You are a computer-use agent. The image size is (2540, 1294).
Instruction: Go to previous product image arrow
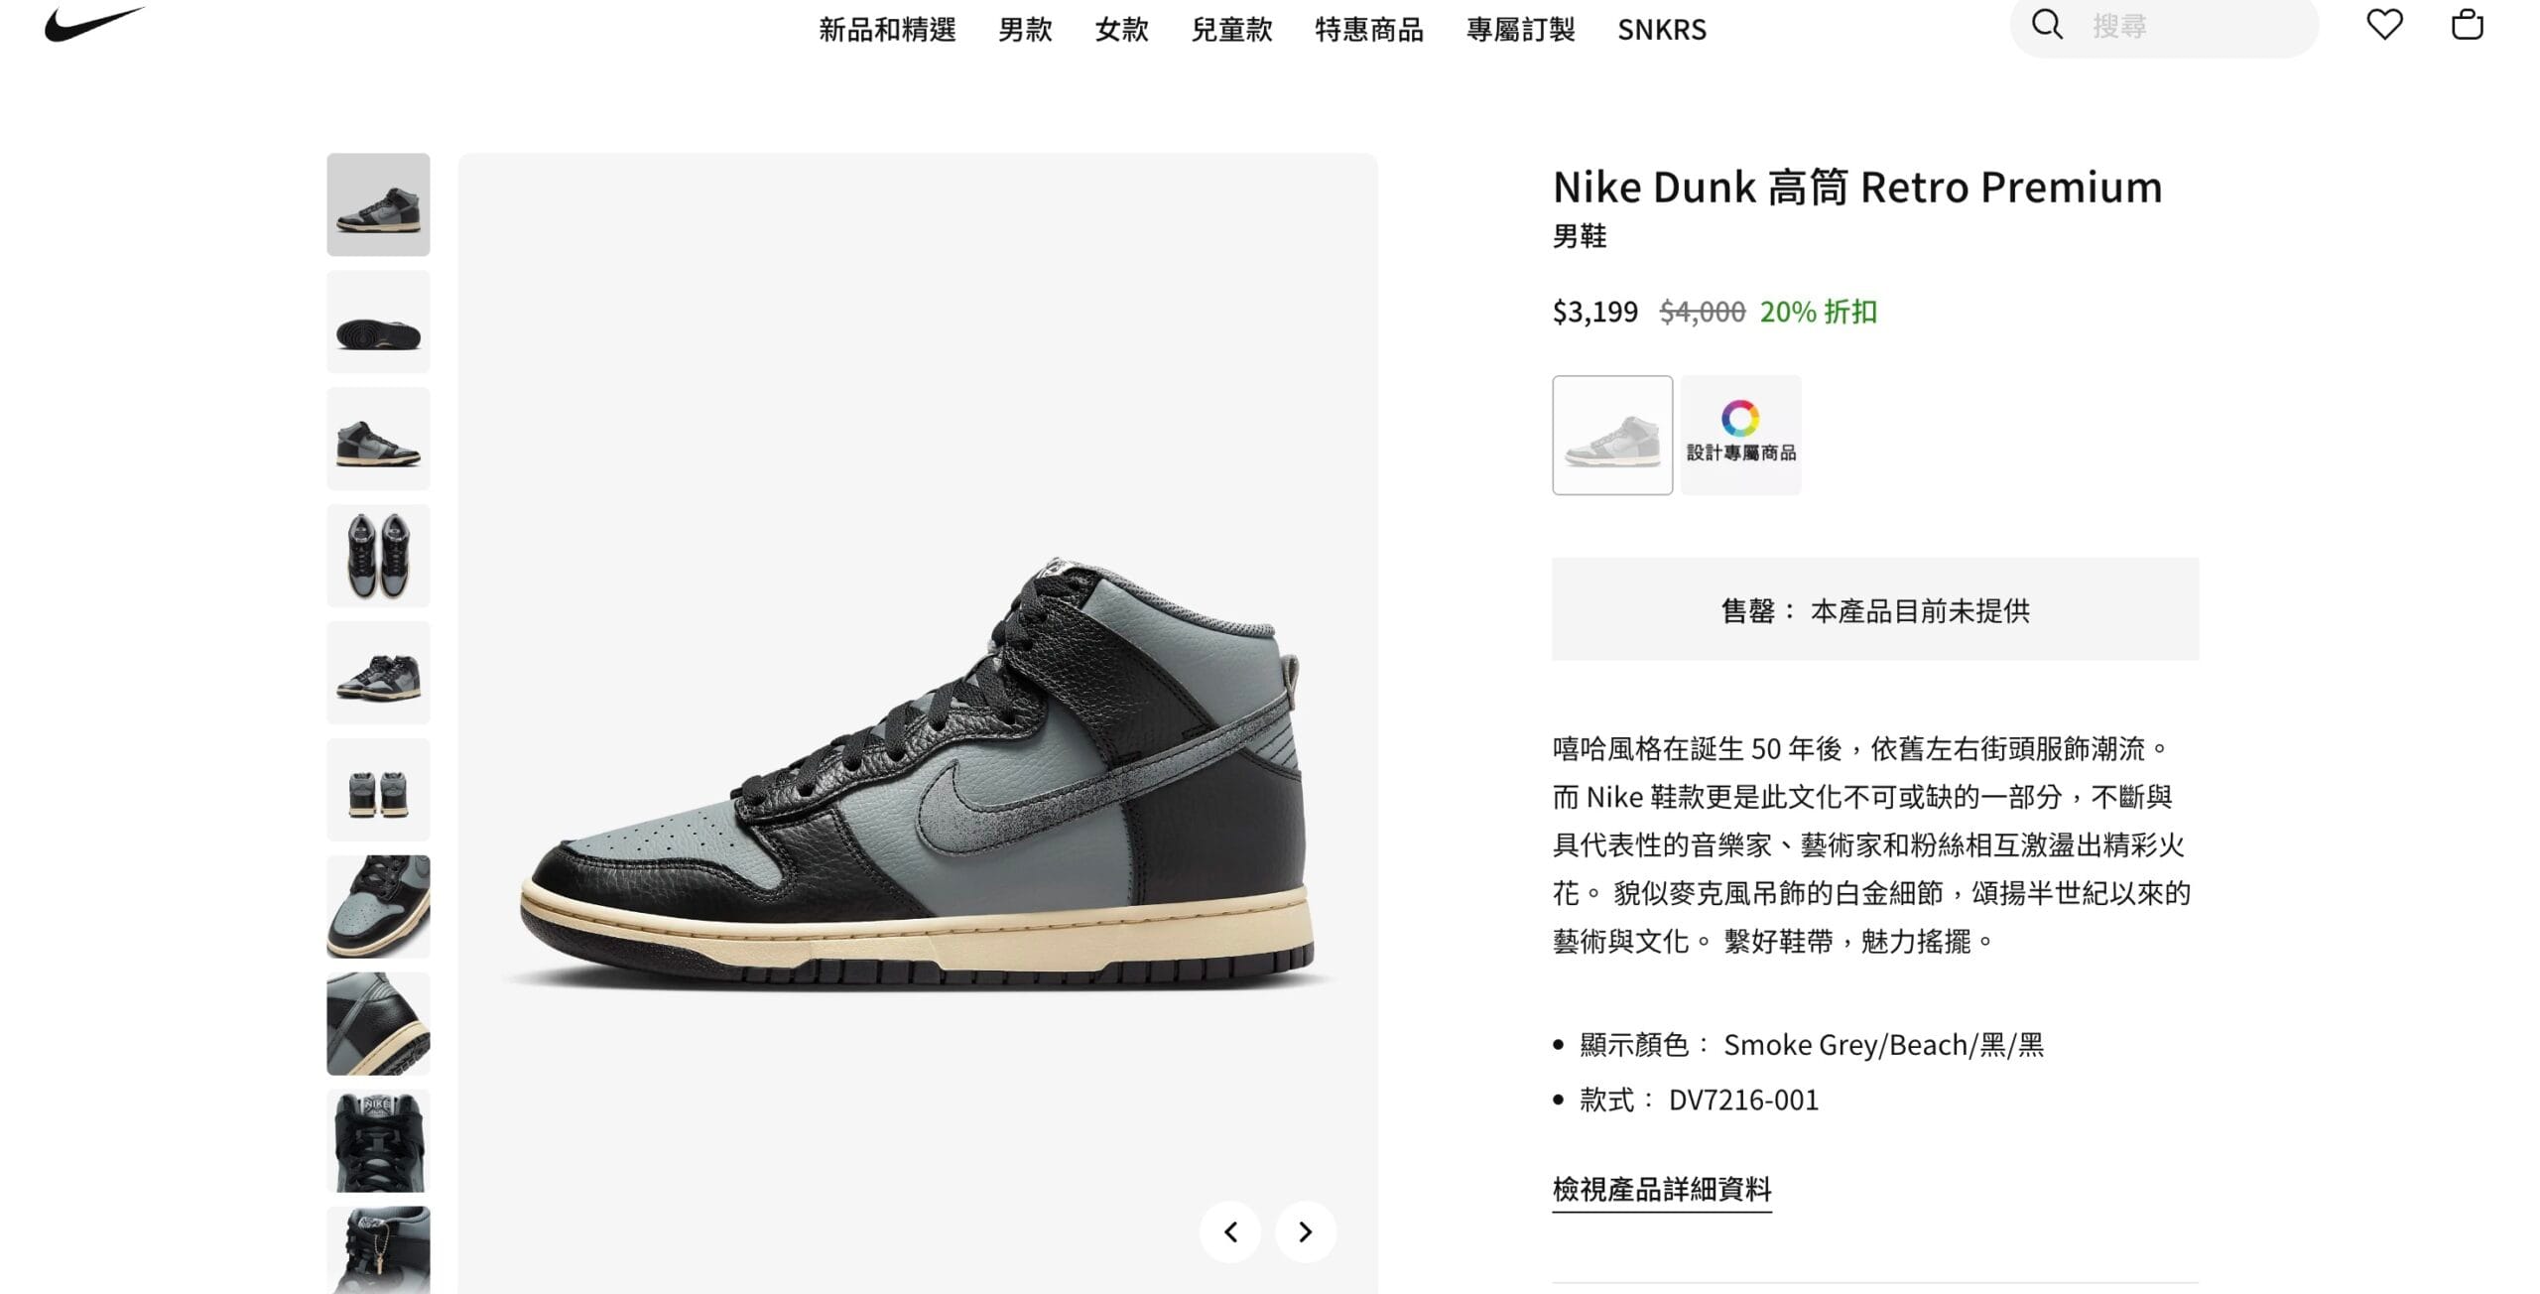click(x=1230, y=1231)
